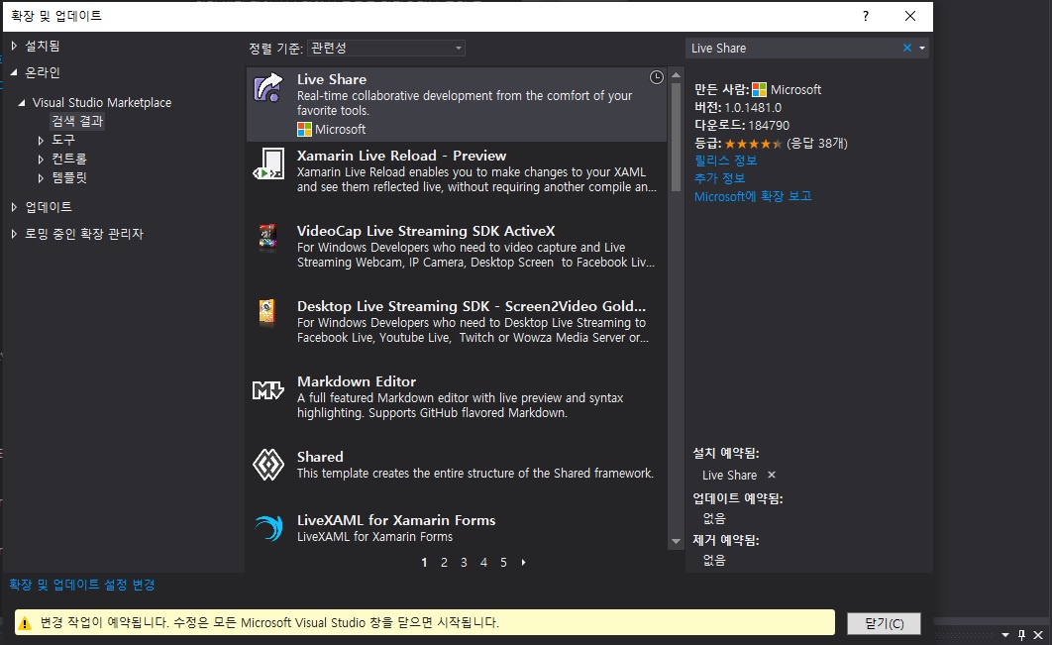Click the Xamarin Live Reload icon

point(268,163)
